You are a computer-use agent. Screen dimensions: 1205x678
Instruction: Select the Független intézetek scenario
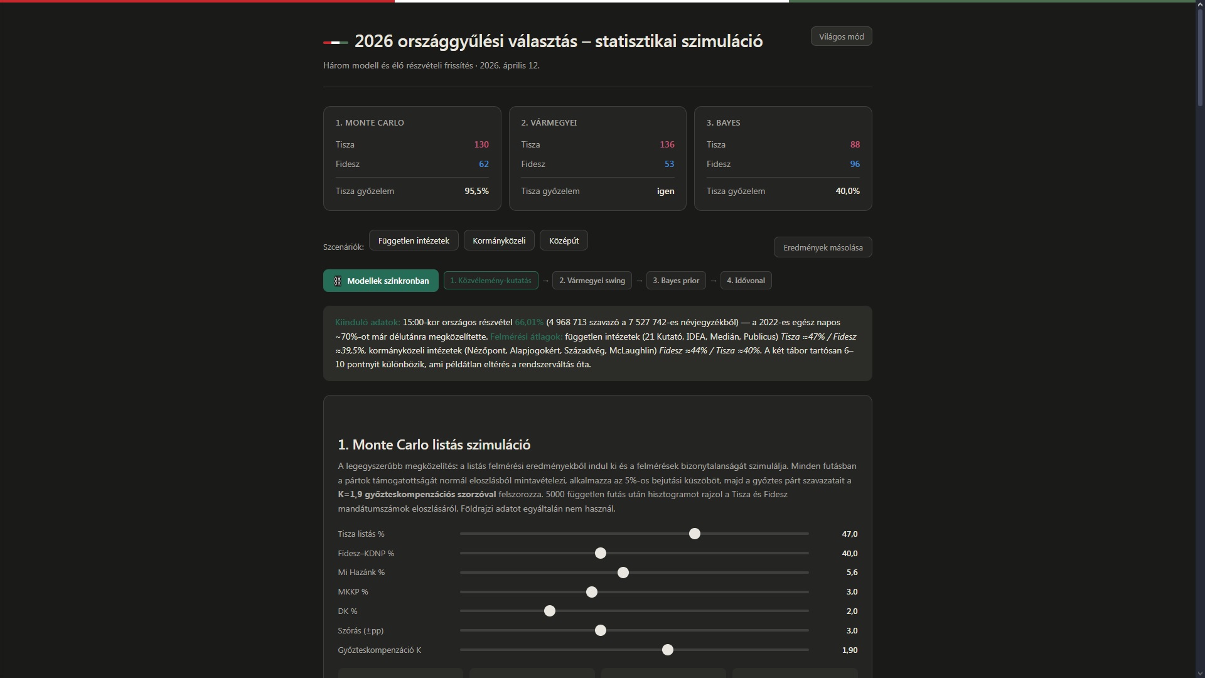coord(413,240)
